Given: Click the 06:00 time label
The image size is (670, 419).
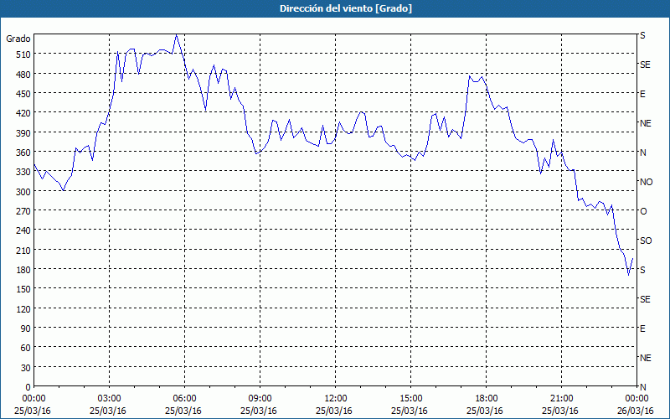Looking at the screenshot, I should point(184,398).
